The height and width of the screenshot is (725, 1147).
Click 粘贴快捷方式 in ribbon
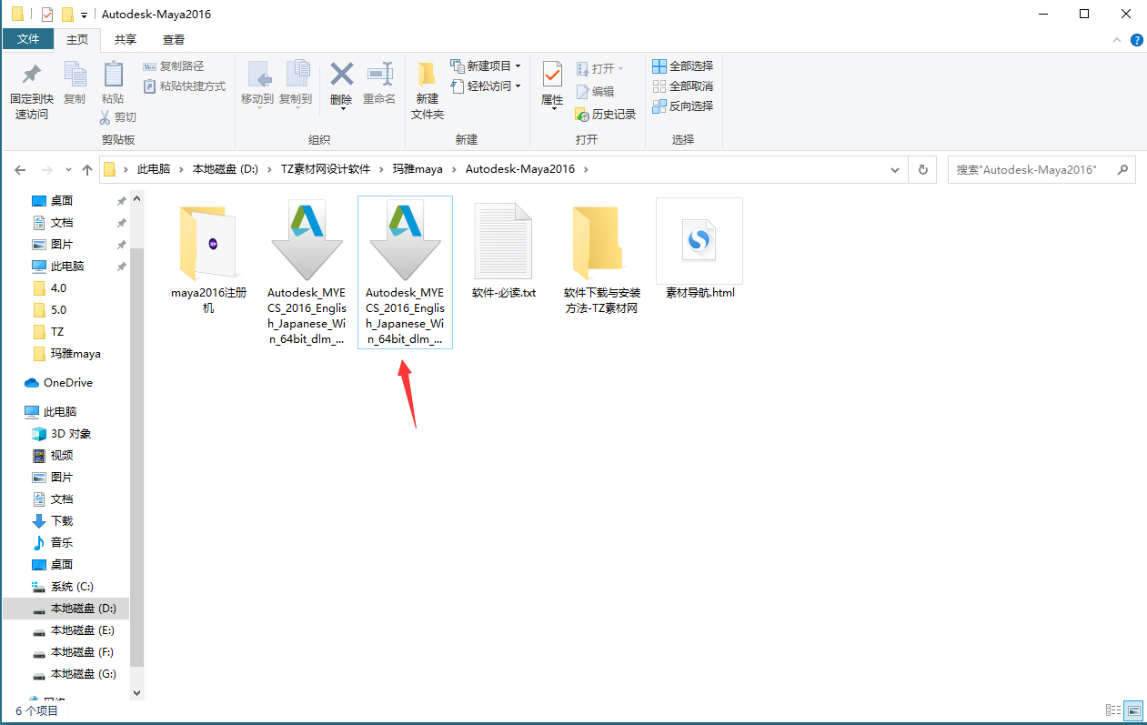coord(185,86)
